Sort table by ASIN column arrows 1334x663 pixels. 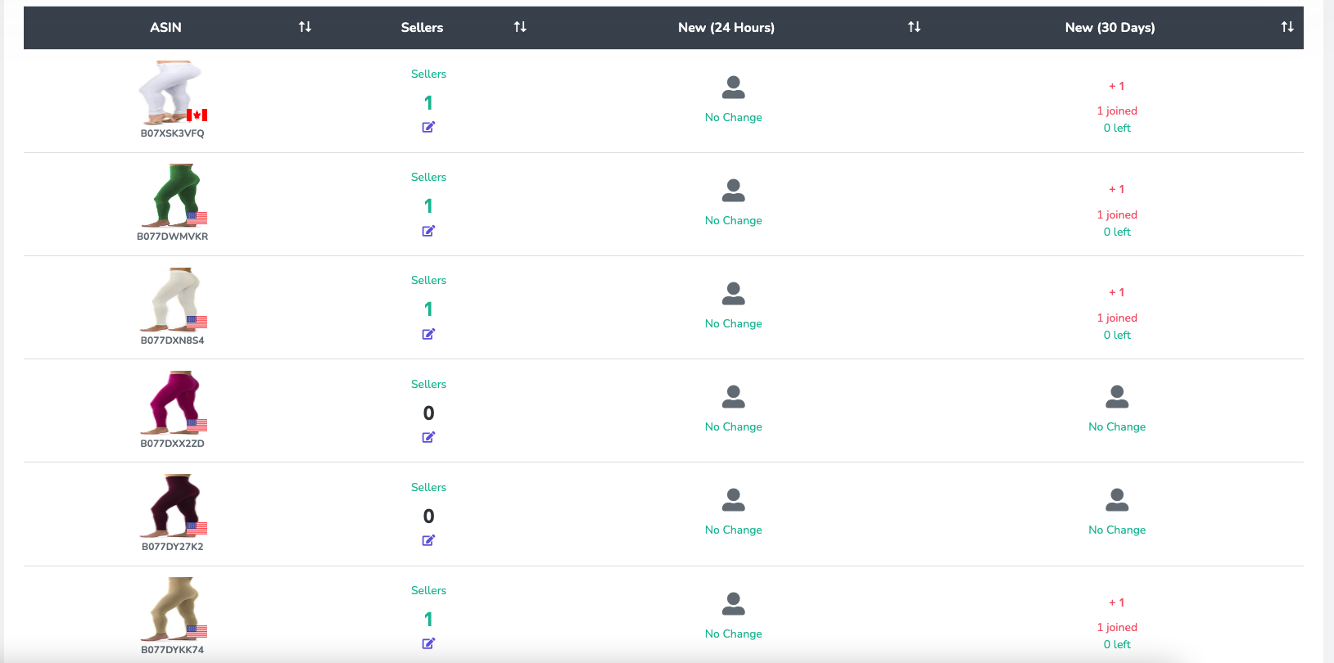tap(305, 27)
